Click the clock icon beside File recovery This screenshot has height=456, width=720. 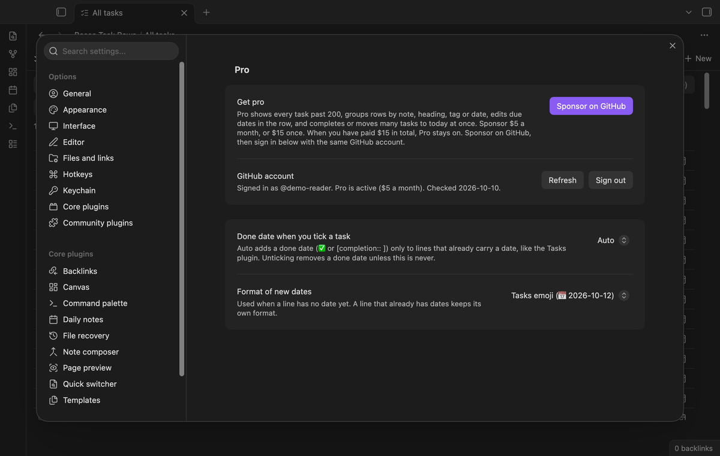tap(53, 336)
